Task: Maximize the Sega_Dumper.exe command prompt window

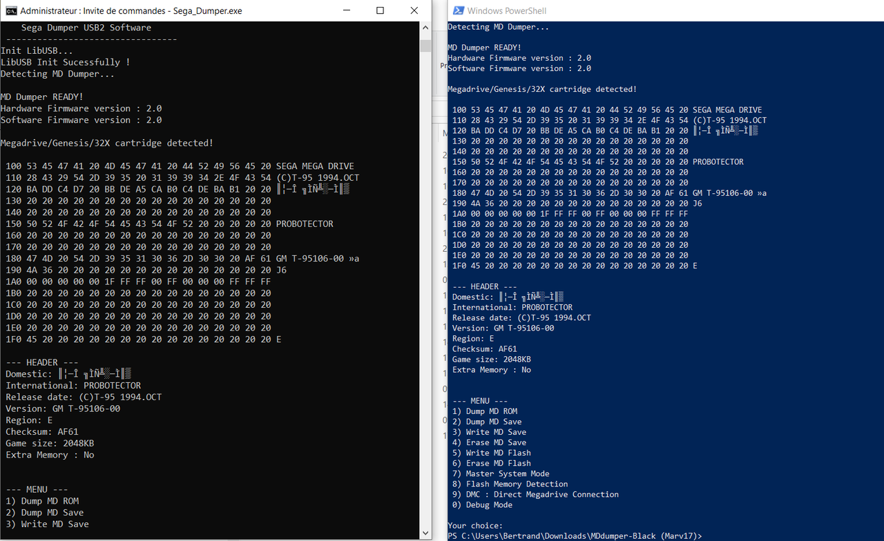Action: point(380,10)
